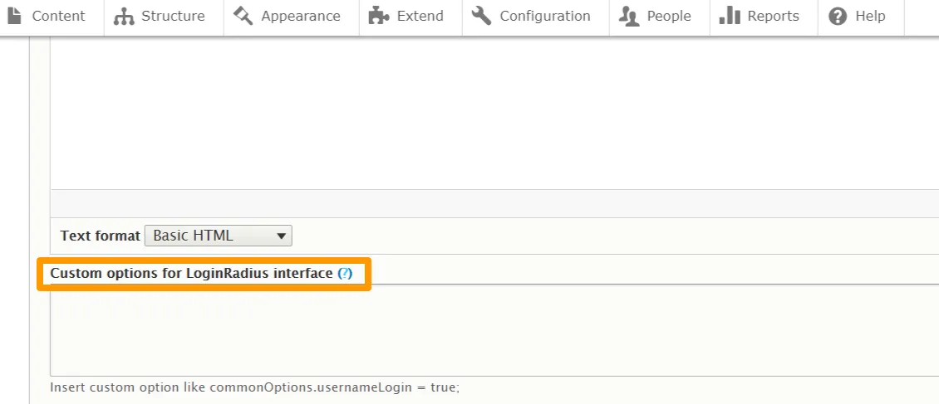The width and height of the screenshot is (939, 404).
Task: Select the Help menu label
Action: 870,16
